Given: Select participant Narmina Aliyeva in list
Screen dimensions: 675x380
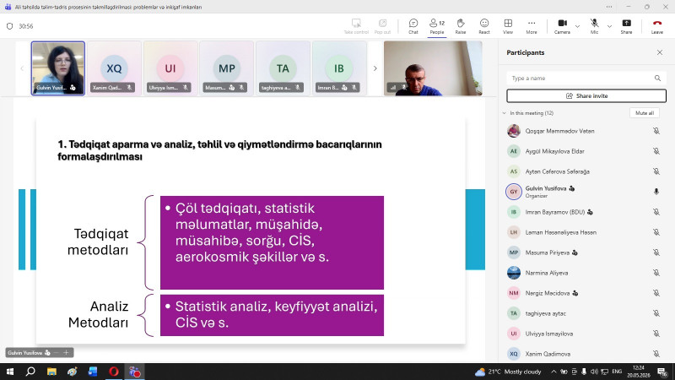Looking at the screenshot, I should (x=586, y=273).
